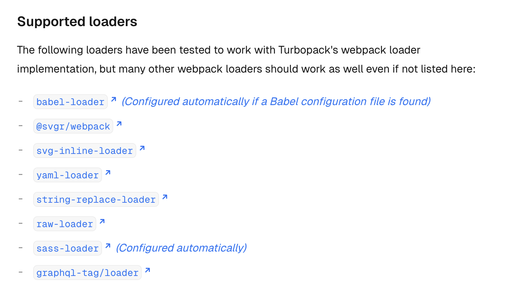516x299 pixels.
Task: Click the Supported loaders heading
Action: point(77,22)
